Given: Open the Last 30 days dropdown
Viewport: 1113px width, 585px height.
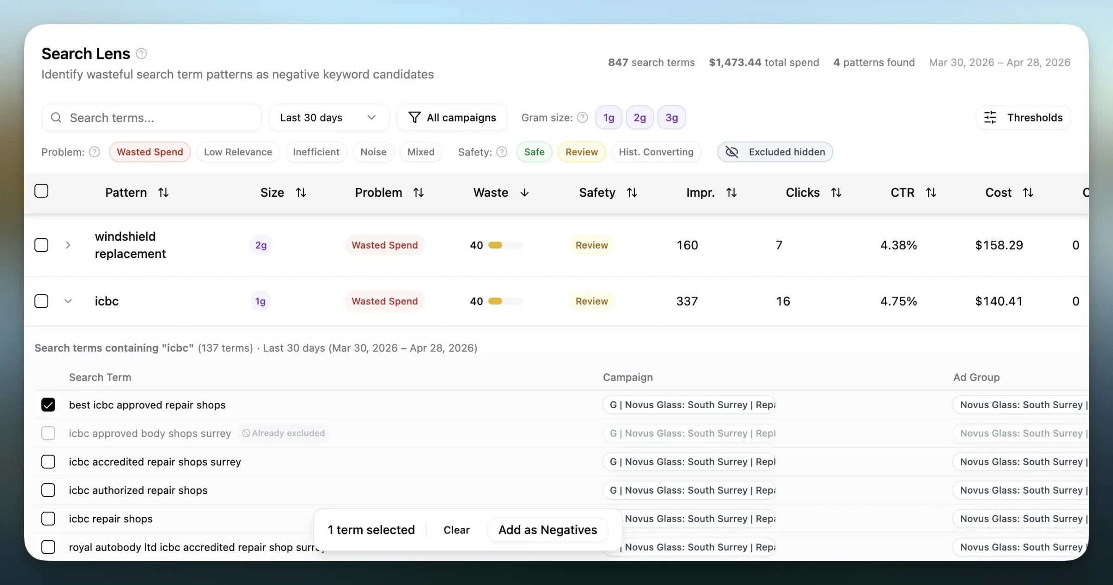Looking at the screenshot, I should click(x=329, y=117).
